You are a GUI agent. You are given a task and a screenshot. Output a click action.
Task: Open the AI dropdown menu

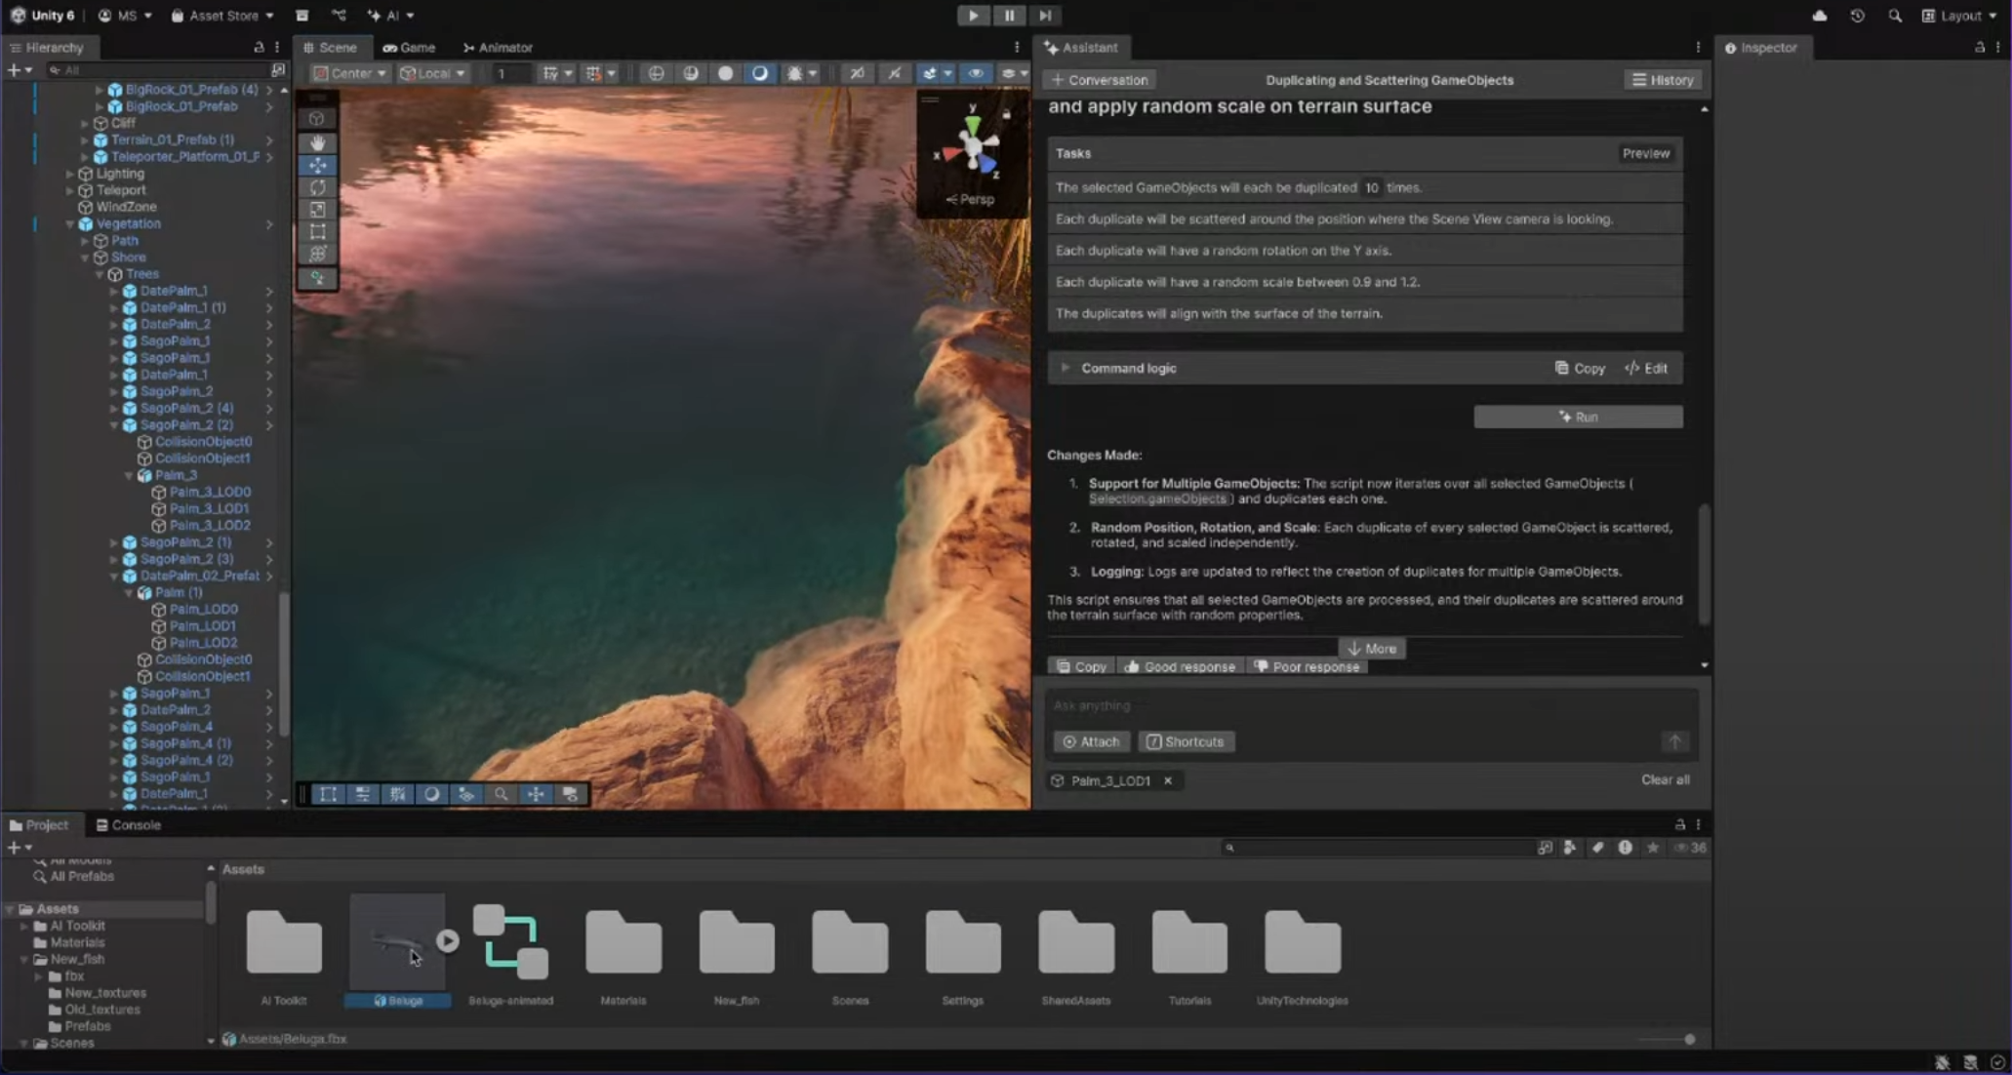[390, 16]
